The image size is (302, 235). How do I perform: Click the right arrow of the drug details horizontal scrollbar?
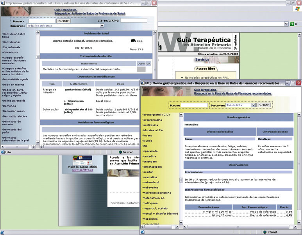[295, 227]
